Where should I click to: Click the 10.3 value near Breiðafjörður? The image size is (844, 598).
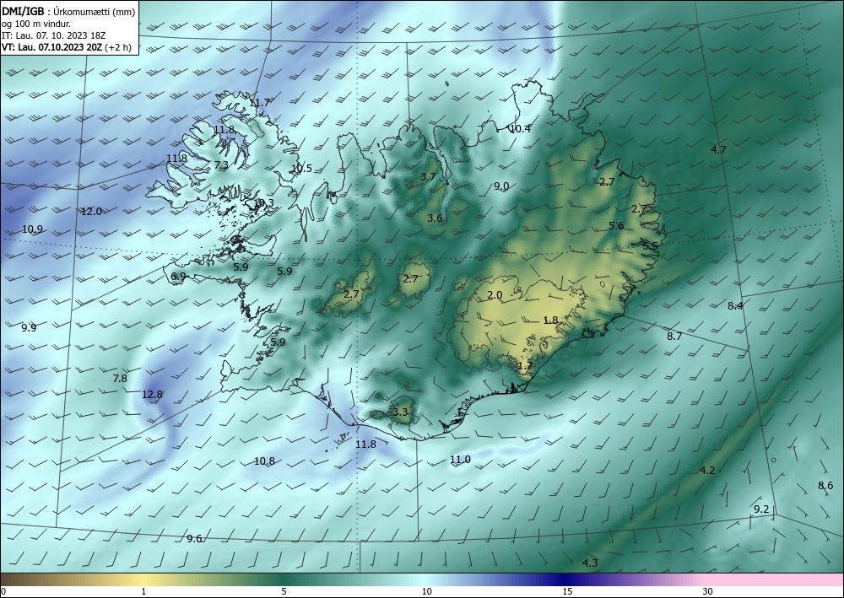pyautogui.click(x=263, y=202)
